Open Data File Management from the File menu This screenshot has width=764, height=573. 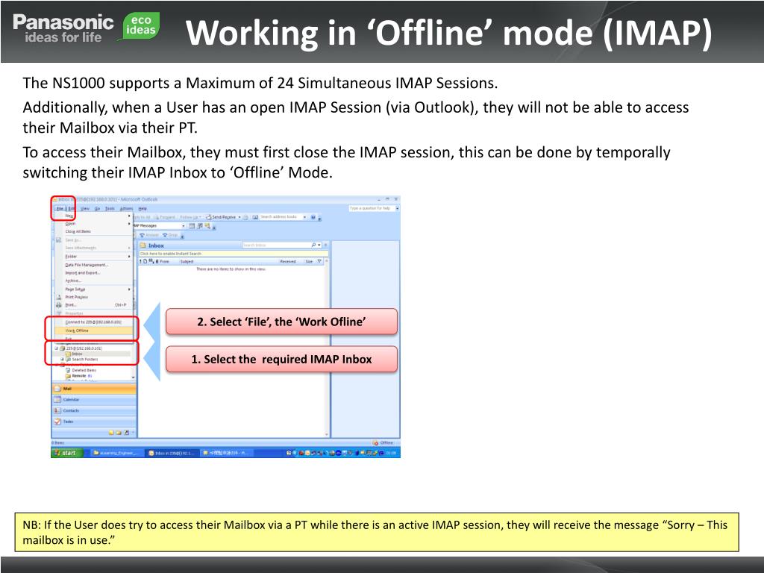click(x=93, y=265)
